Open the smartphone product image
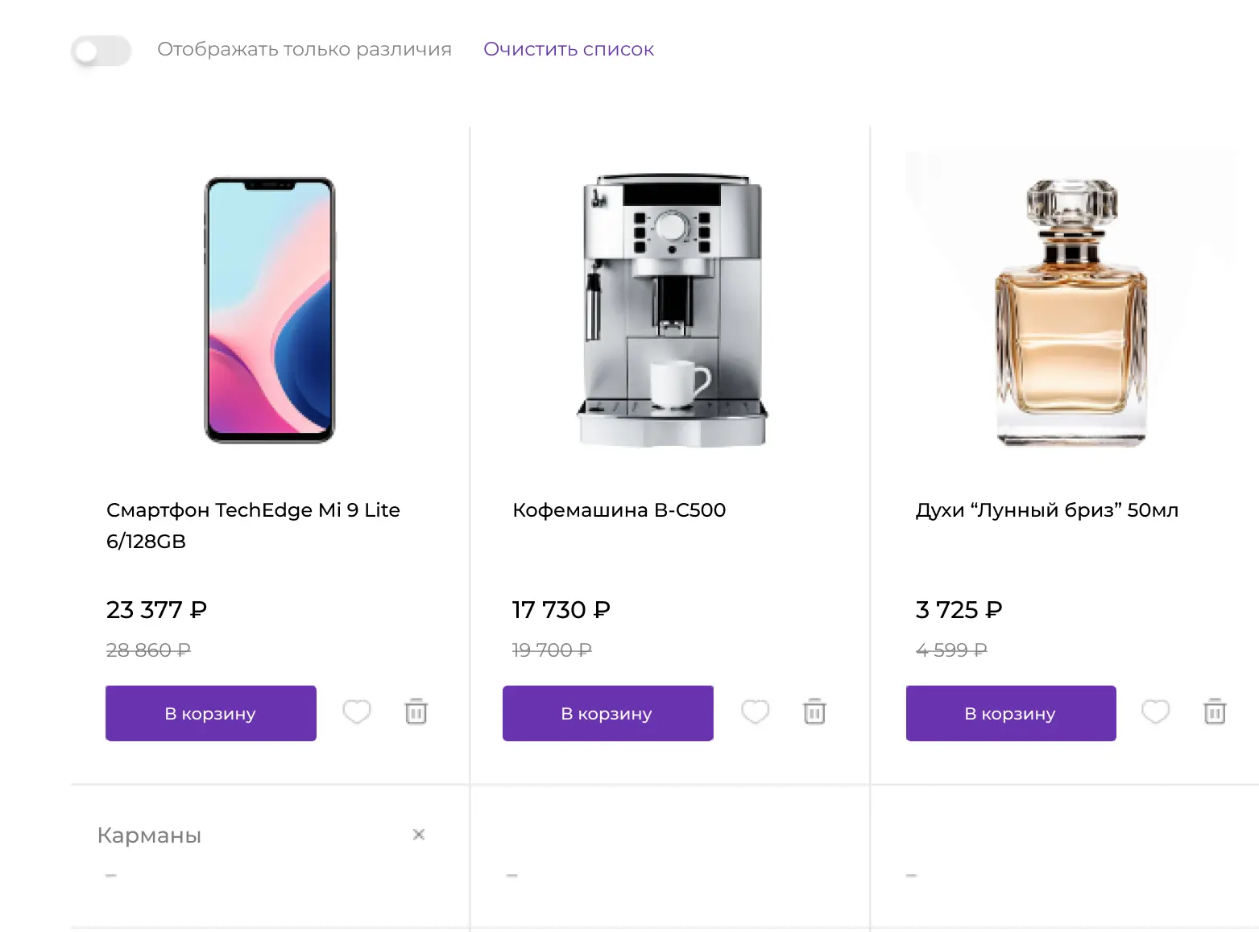1259x932 pixels. 270,311
